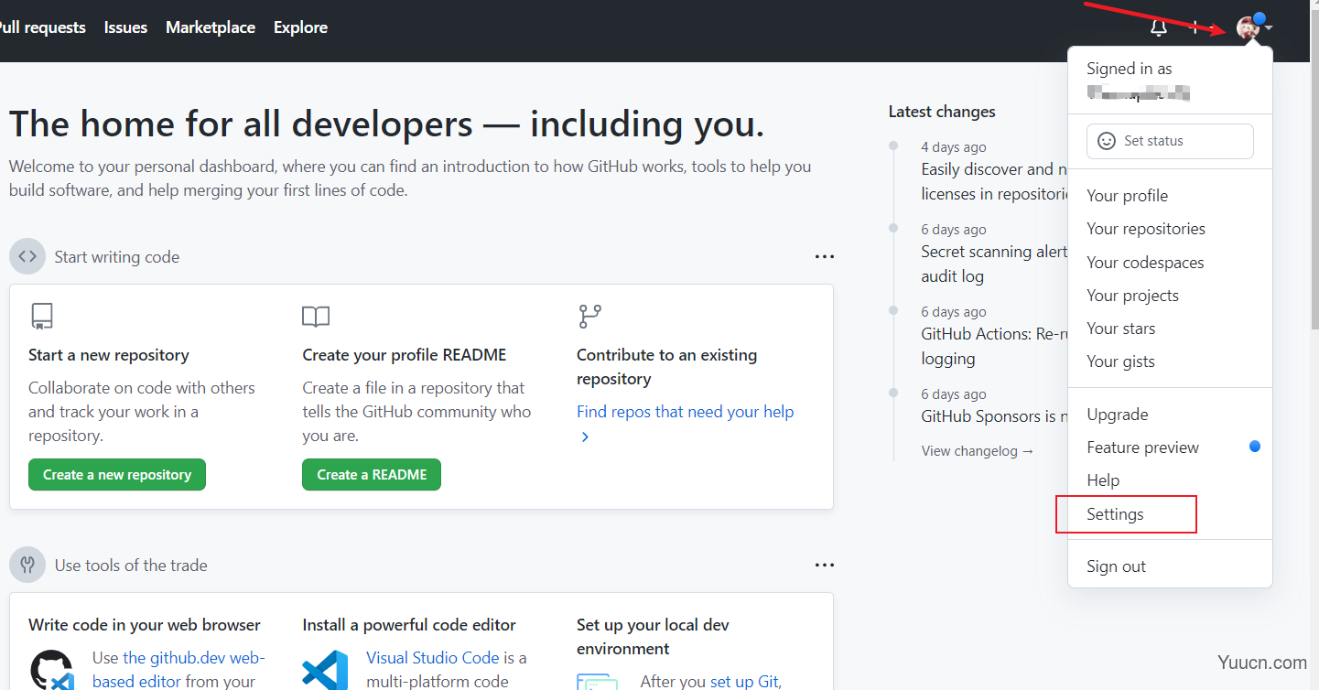This screenshot has height=690, width=1319.
Task: Click the code brackets icon beside Start writing code
Action: [x=27, y=257]
